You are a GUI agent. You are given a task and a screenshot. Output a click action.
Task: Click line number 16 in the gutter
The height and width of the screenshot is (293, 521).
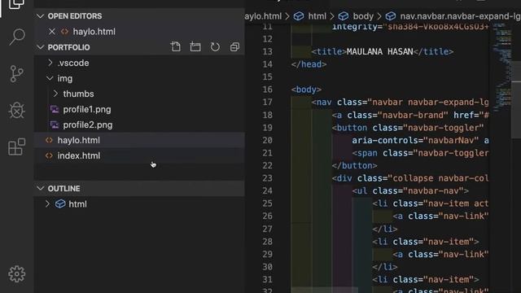click(267, 90)
